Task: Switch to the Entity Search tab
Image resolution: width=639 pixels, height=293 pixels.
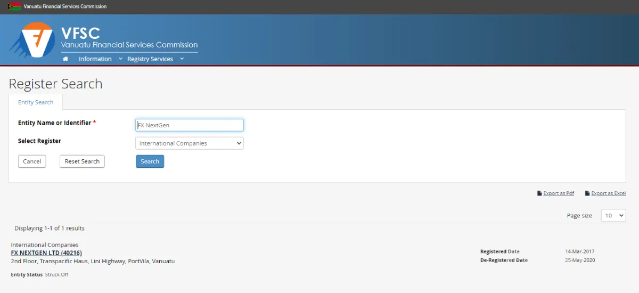Action: tap(36, 102)
